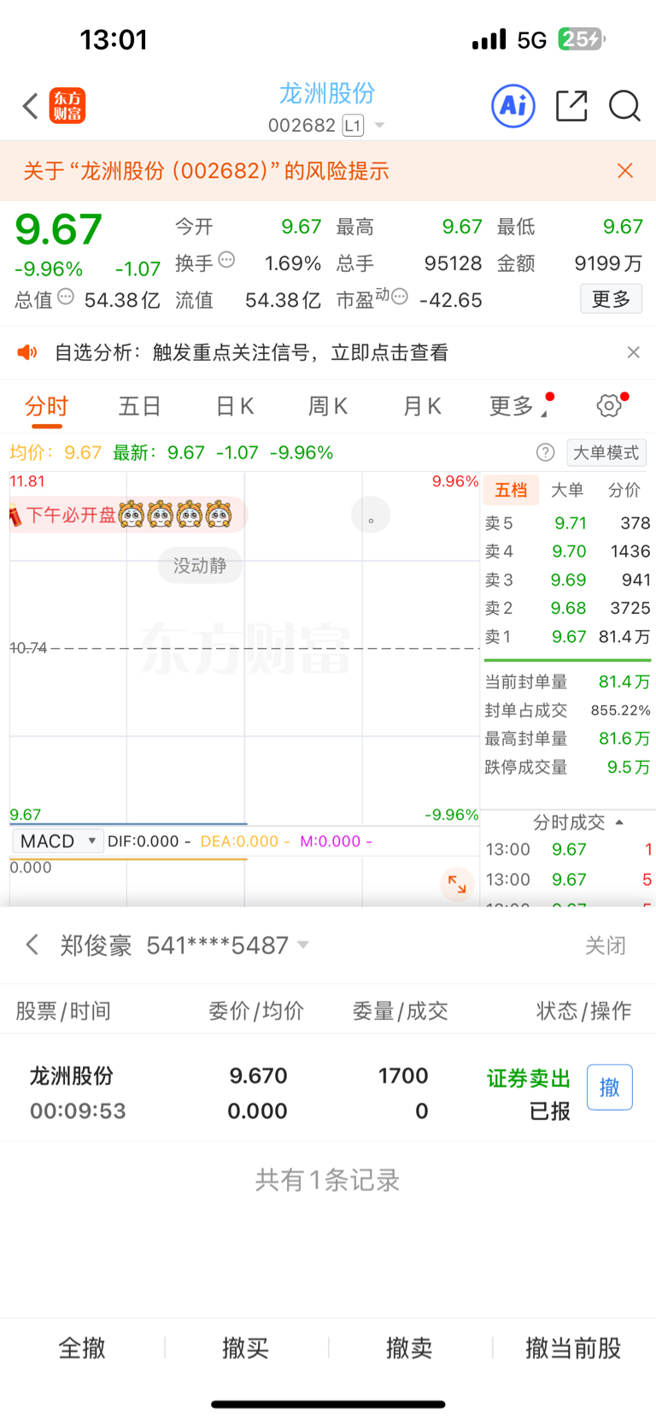Tap 证券卖出 order status text
The width and height of the screenshot is (656, 1421).
click(x=529, y=1079)
